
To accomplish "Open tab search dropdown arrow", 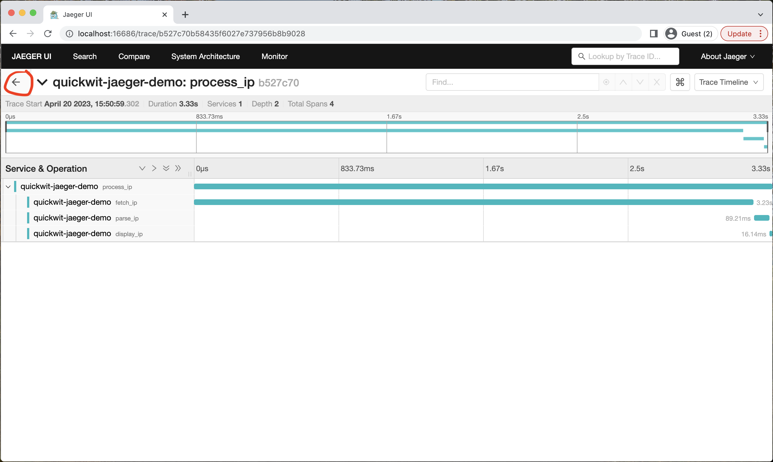I will (x=760, y=15).
